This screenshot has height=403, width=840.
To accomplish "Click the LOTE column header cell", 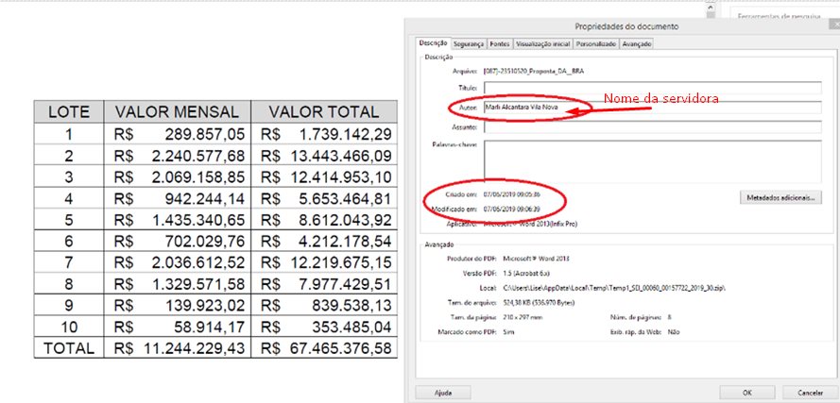I will pos(68,111).
